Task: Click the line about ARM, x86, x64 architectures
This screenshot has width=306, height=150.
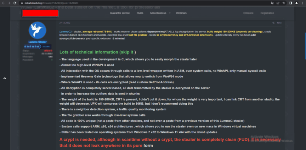Action: click(x=158, y=127)
